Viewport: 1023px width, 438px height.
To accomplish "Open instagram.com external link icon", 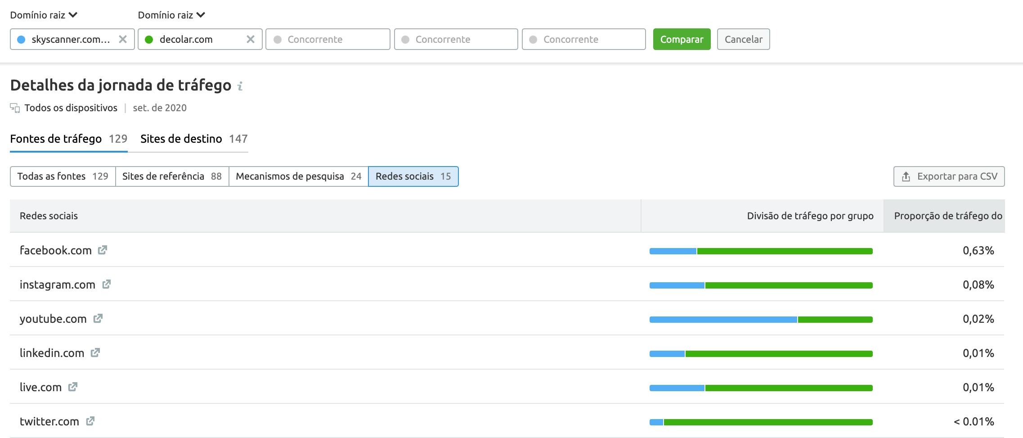I will 106,284.
